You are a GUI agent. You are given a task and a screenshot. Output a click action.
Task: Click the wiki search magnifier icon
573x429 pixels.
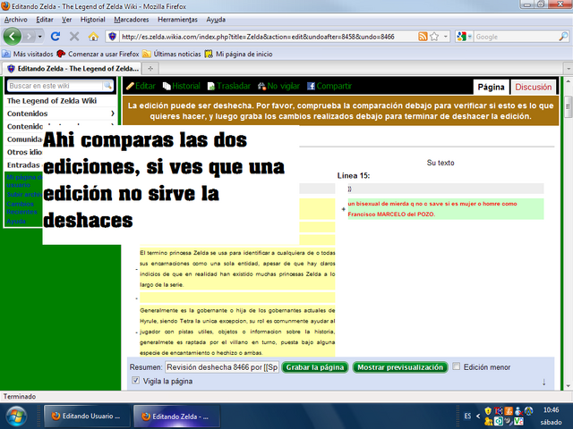107,86
